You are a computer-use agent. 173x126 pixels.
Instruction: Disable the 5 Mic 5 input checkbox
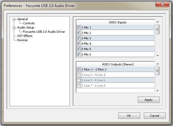pos(78,49)
